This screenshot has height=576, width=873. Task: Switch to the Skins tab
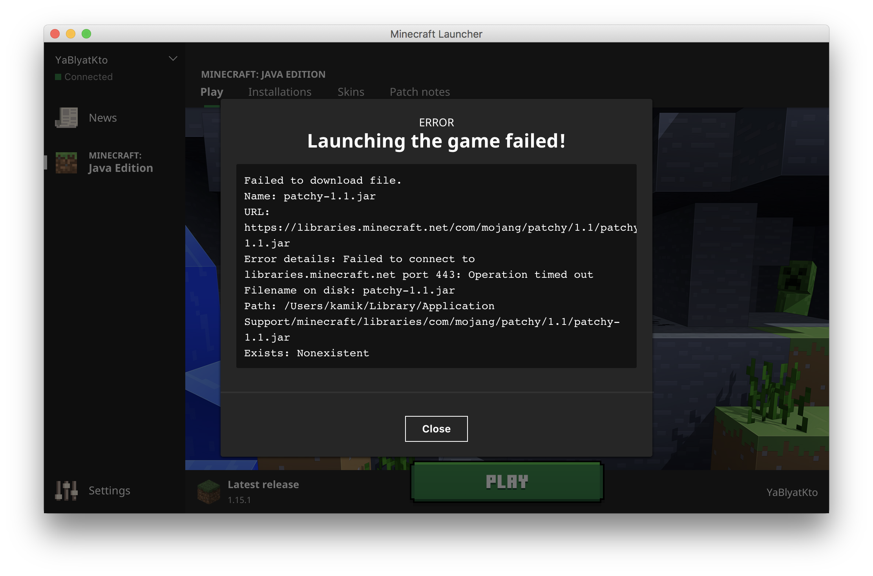pyautogui.click(x=351, y=92)
